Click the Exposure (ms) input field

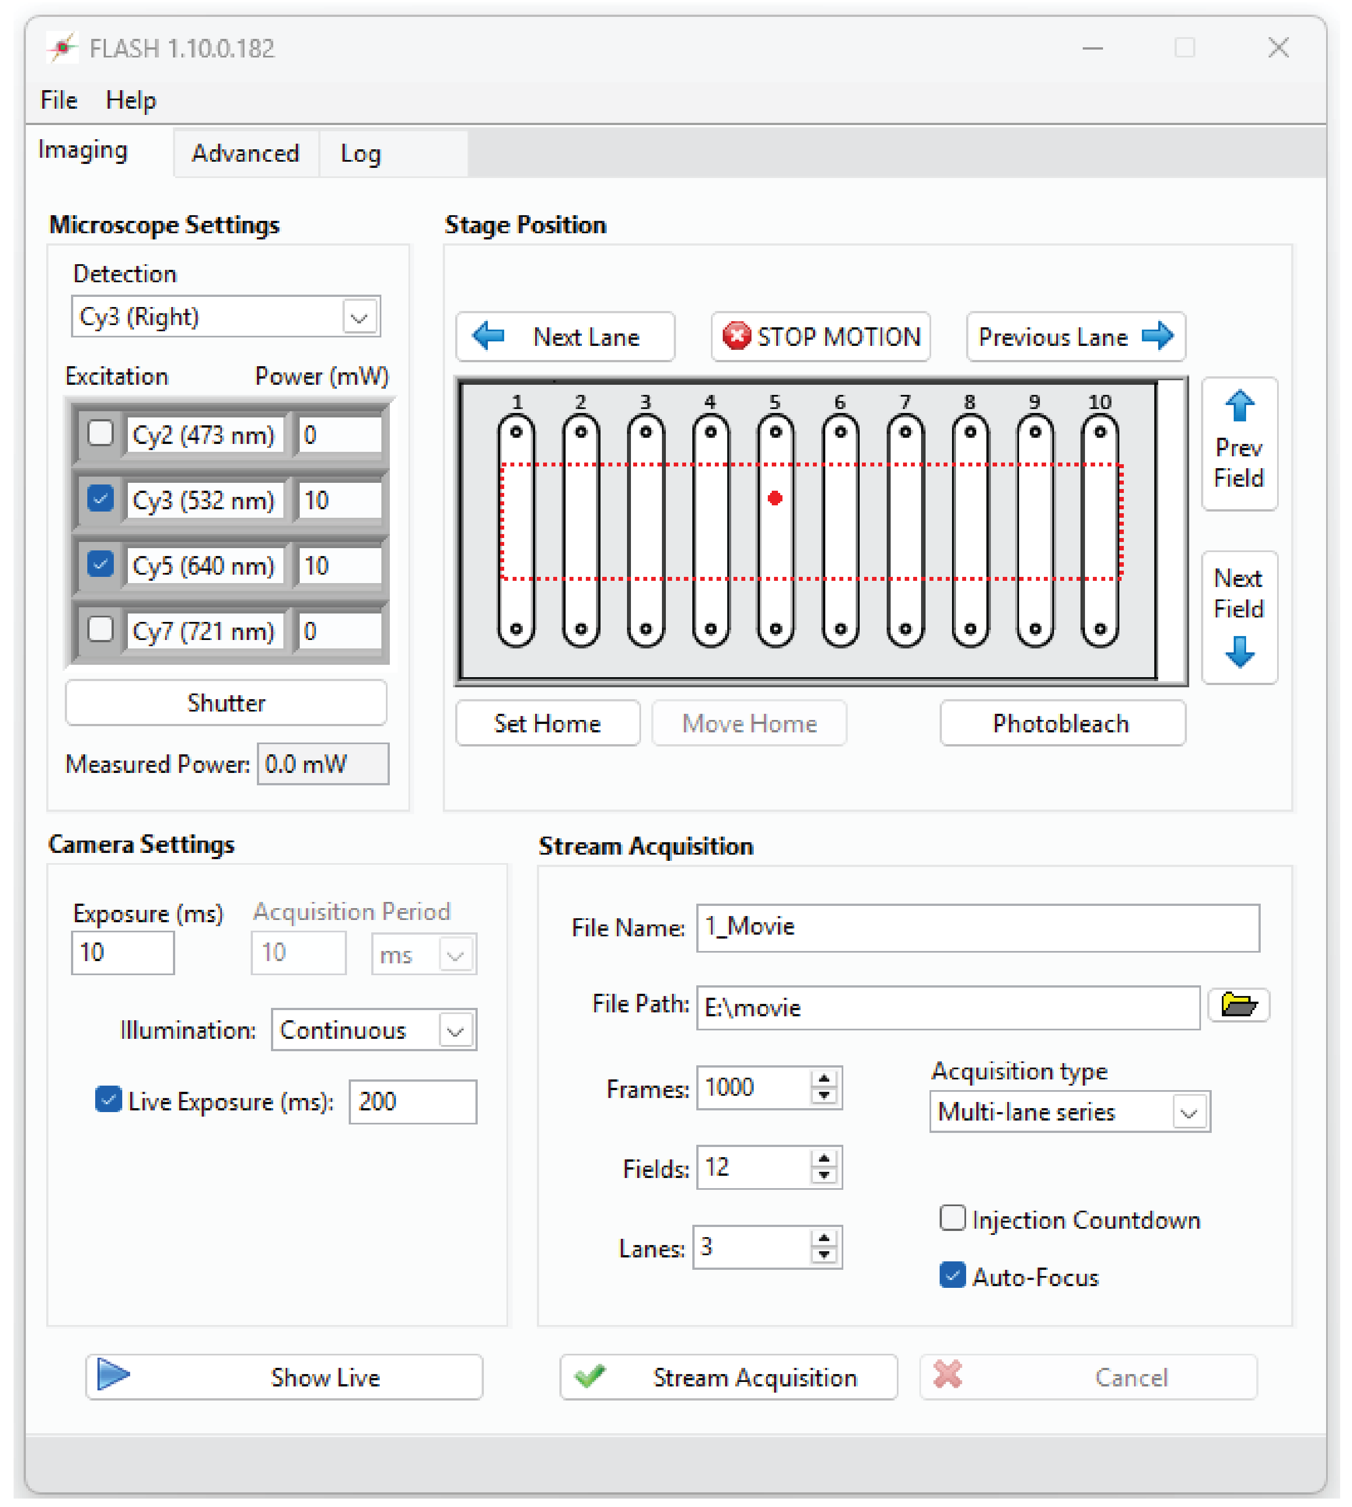(x=123, y=953)
